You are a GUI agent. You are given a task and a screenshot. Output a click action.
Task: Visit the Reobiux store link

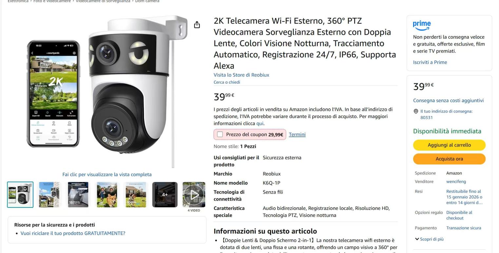pos(241,75)
